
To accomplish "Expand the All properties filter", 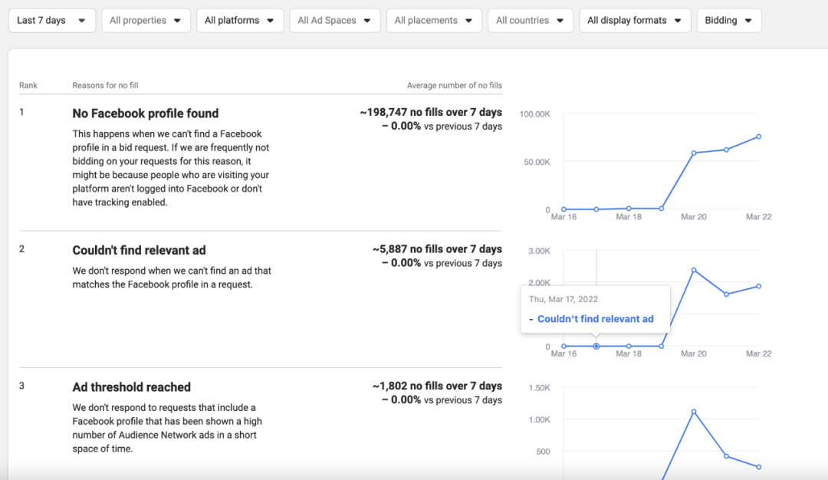I will coord(146,21).
